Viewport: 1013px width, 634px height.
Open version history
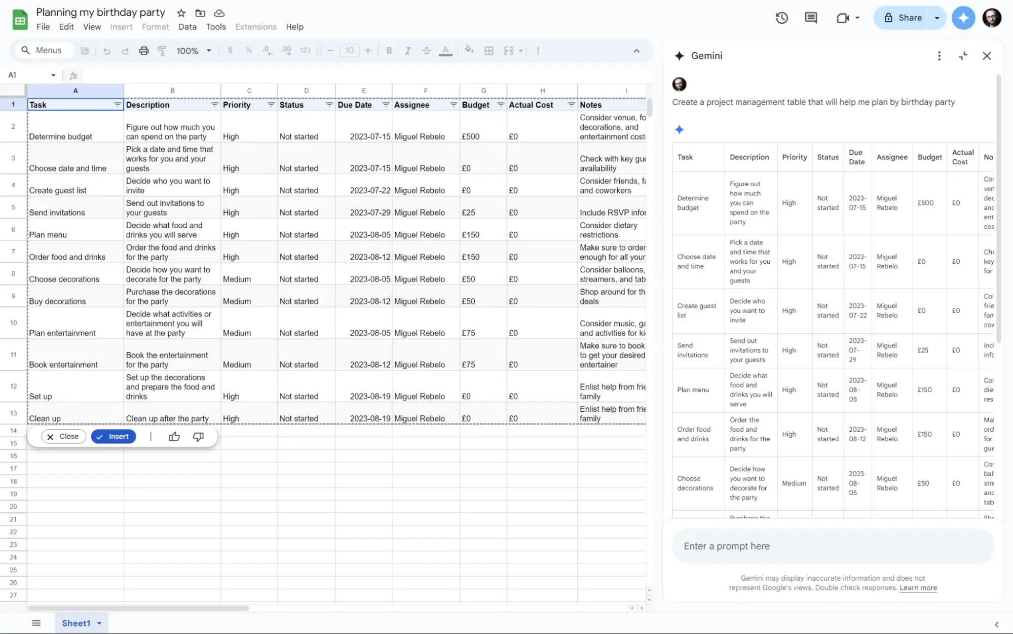[781, 18]
